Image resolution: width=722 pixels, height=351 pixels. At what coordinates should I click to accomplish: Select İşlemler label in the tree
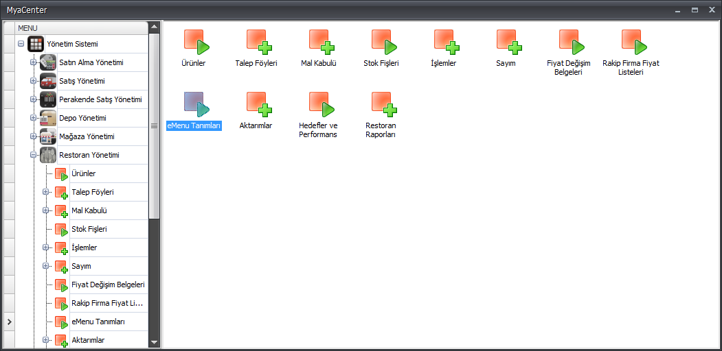point(84,247)
